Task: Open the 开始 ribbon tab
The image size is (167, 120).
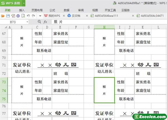Action: pyautogui.click(x=8, y=10)
